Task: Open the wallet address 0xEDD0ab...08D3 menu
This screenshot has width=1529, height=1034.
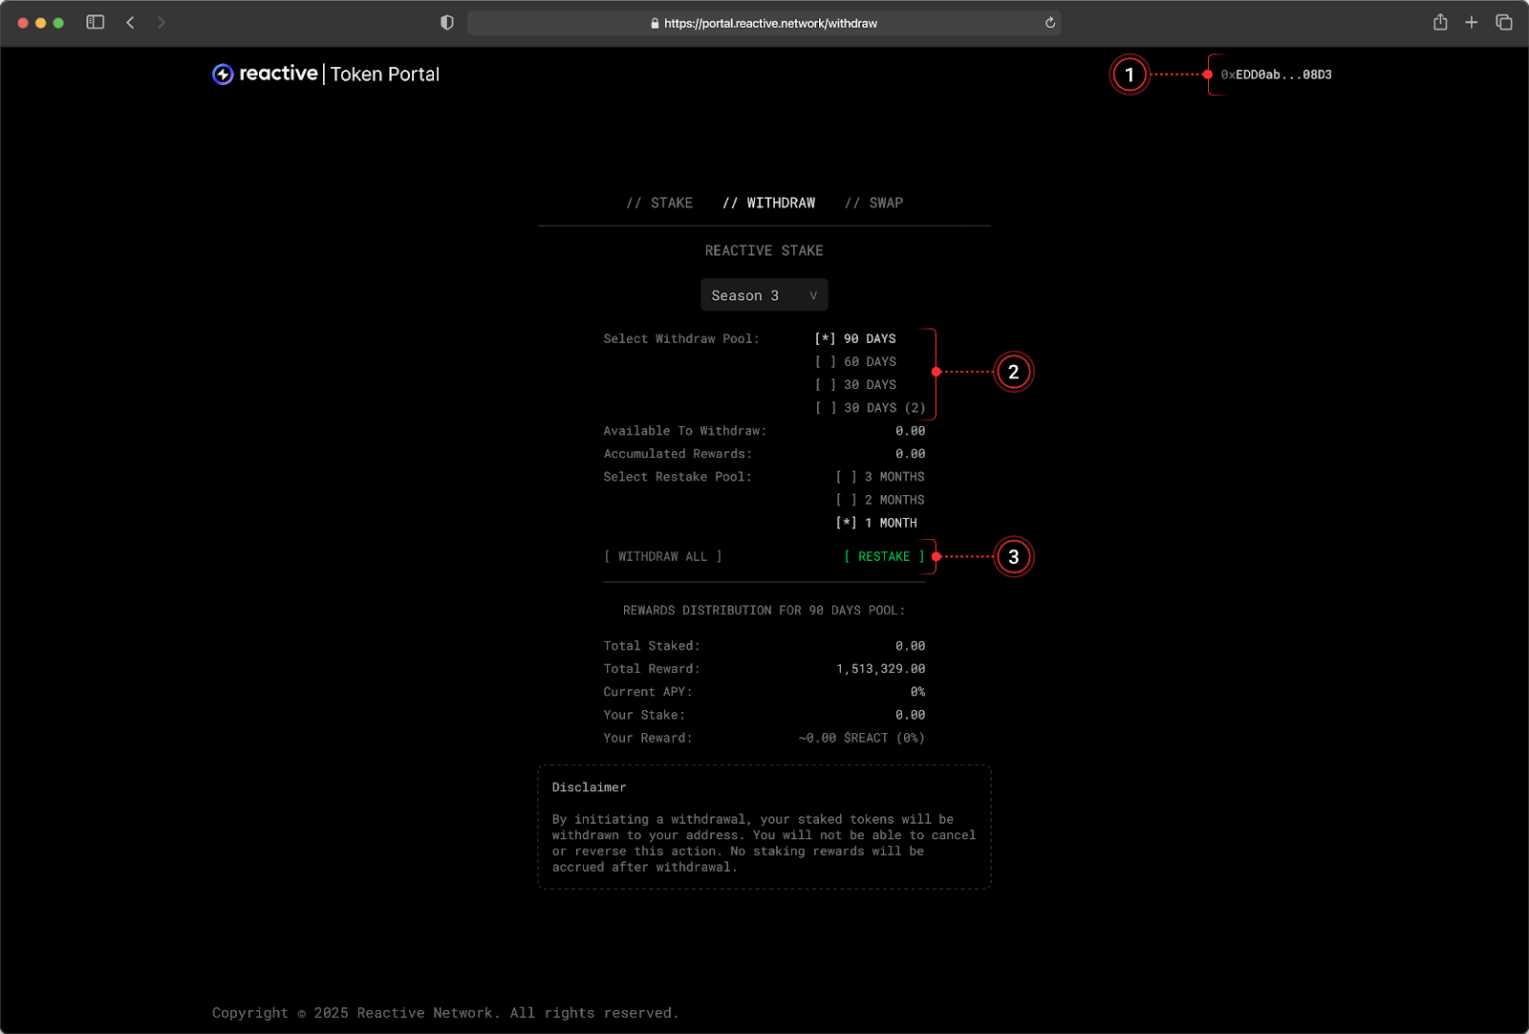Action: (x=1276, y=75)
